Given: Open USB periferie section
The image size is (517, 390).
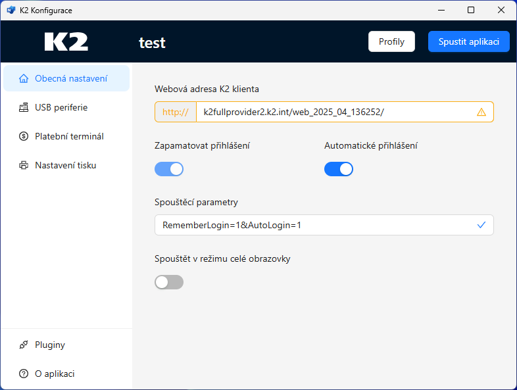Looking at the screenshot, I should (x=61, y=108).
